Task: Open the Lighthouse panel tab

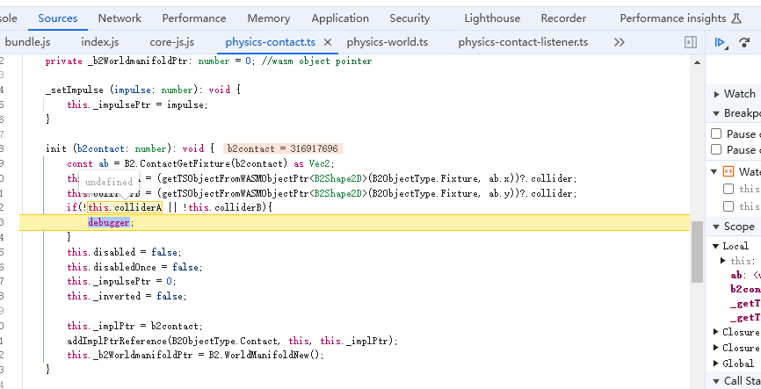Action: [492, 18]
